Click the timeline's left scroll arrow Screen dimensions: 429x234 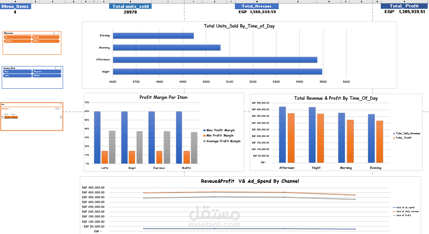click(3, 117)
